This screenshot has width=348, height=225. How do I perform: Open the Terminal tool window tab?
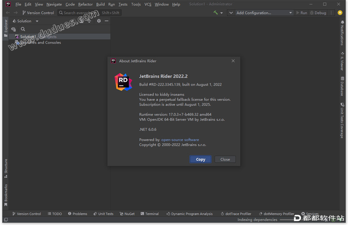[x=149, y=214]
